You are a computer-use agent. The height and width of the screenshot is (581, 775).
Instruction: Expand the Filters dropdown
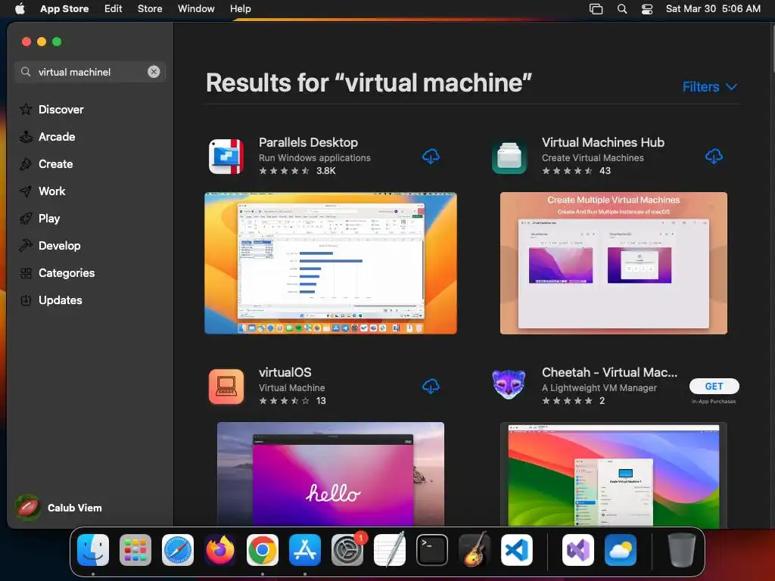pos(710,87)
